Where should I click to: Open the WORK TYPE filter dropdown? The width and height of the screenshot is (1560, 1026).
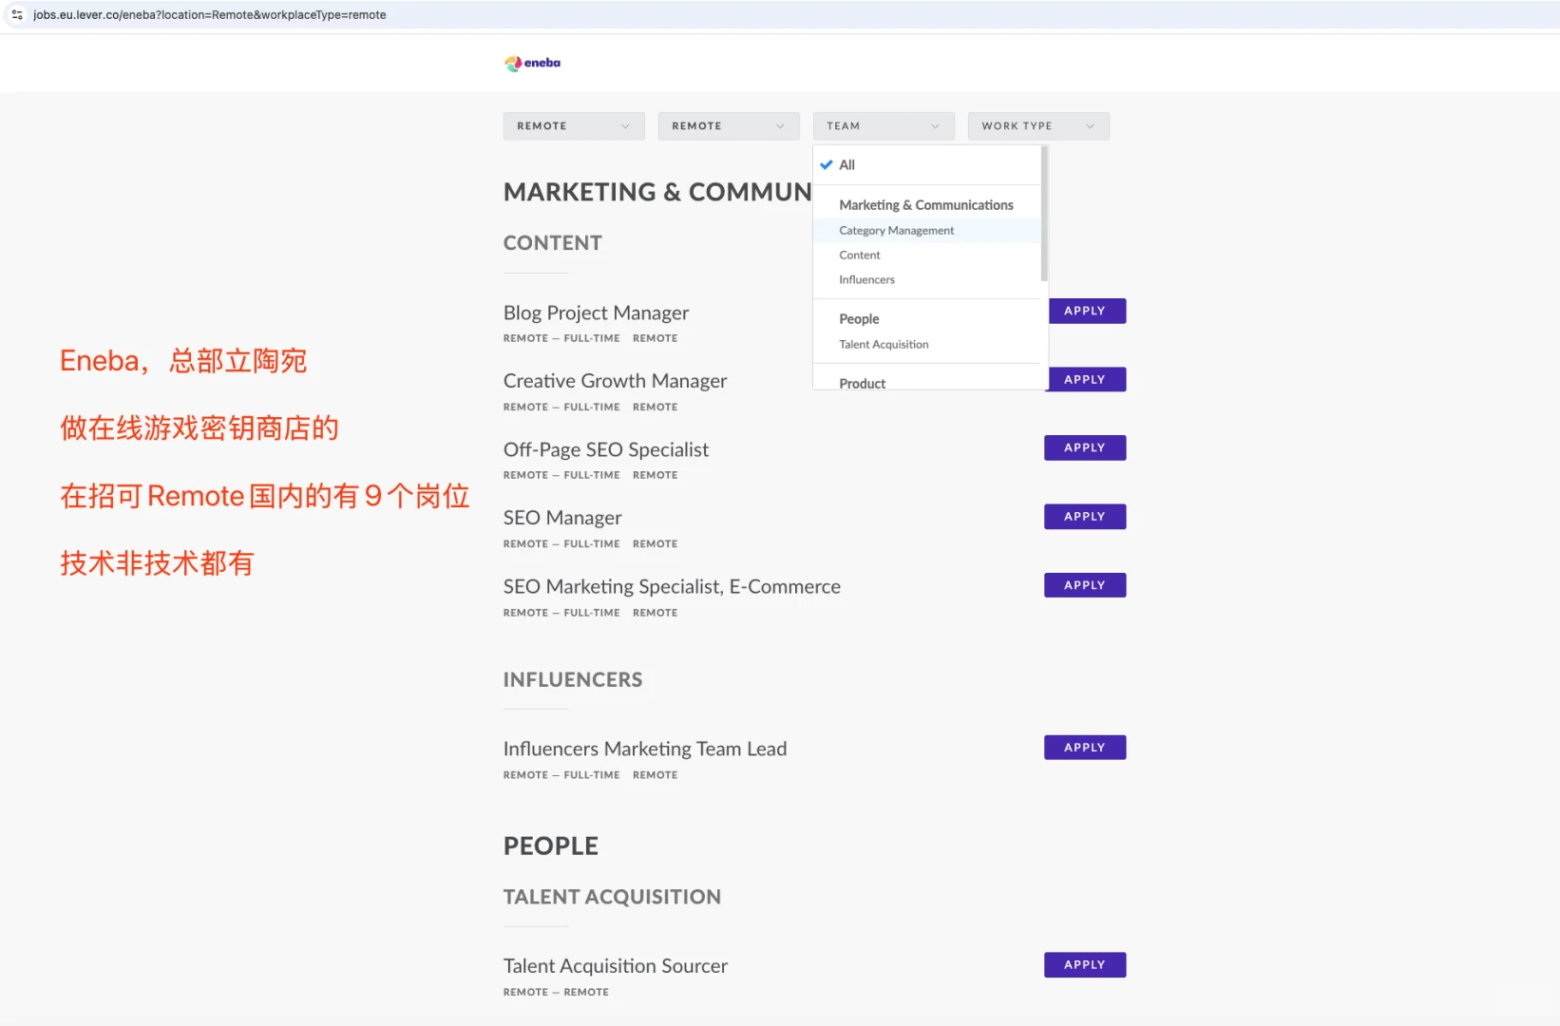[x=1038, y=126]
